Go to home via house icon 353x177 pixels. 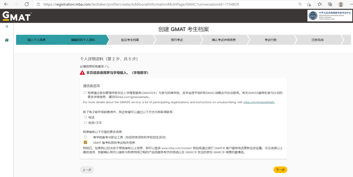(x=7, y=40)
